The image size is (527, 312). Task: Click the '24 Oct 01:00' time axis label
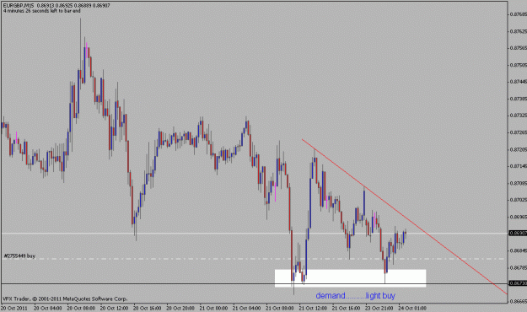click(412, 308)
